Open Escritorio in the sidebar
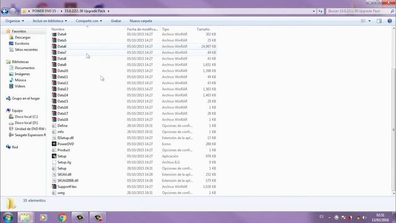396x223 pixels. point(22,43)
